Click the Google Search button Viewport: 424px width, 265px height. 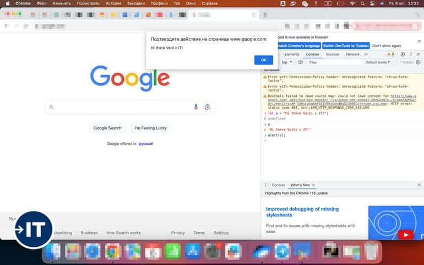107,128
